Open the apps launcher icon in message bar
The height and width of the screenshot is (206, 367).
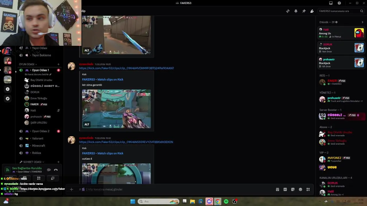[x=308, y=189]
